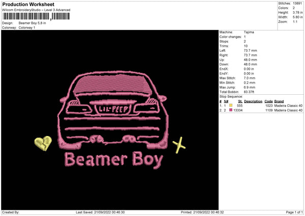The image size is (305, 216).
Task: Click the Code column header
Action: [268, 101]
